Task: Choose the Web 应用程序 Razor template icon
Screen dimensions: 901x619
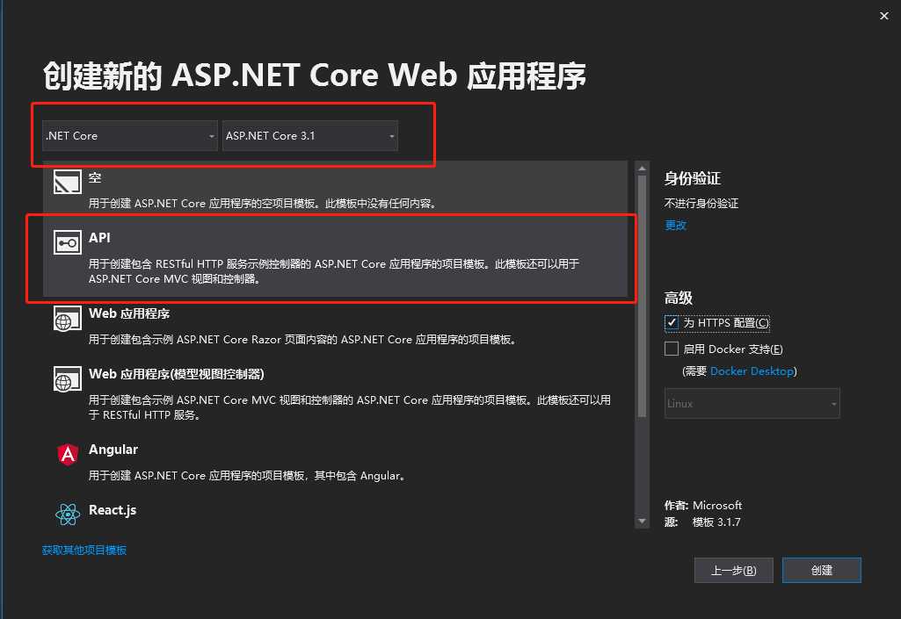Action: pos(67,319)
